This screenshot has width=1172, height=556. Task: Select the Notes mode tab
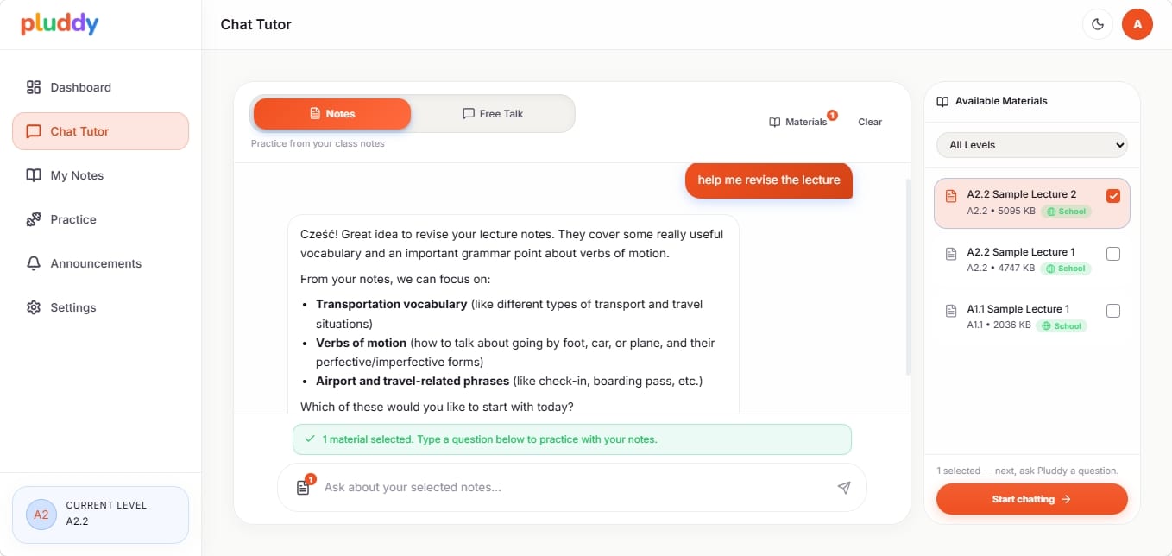click(332, 114)
